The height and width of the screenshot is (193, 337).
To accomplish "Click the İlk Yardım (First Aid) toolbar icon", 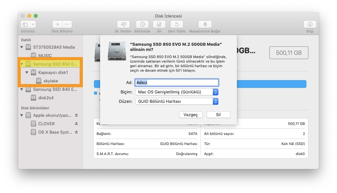I will (x=123, y=24).
